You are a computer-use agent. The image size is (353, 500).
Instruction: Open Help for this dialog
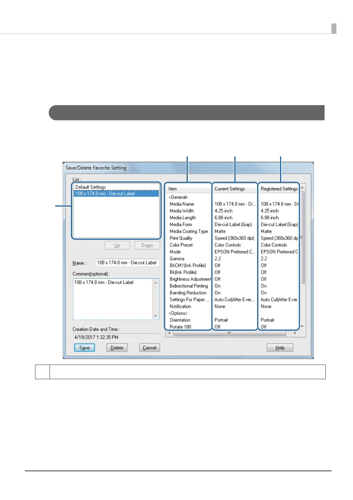[x=280, y=348]
